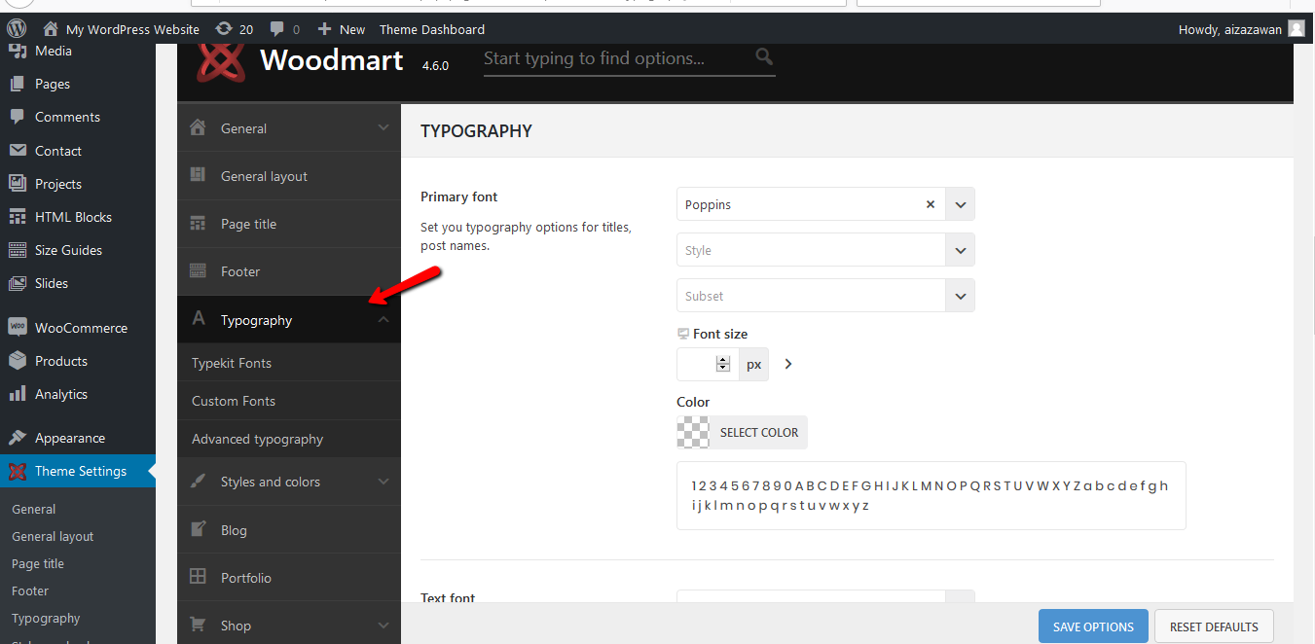
Task: Click the WooCommerce icon in sidebar
Action: (18, 328)
